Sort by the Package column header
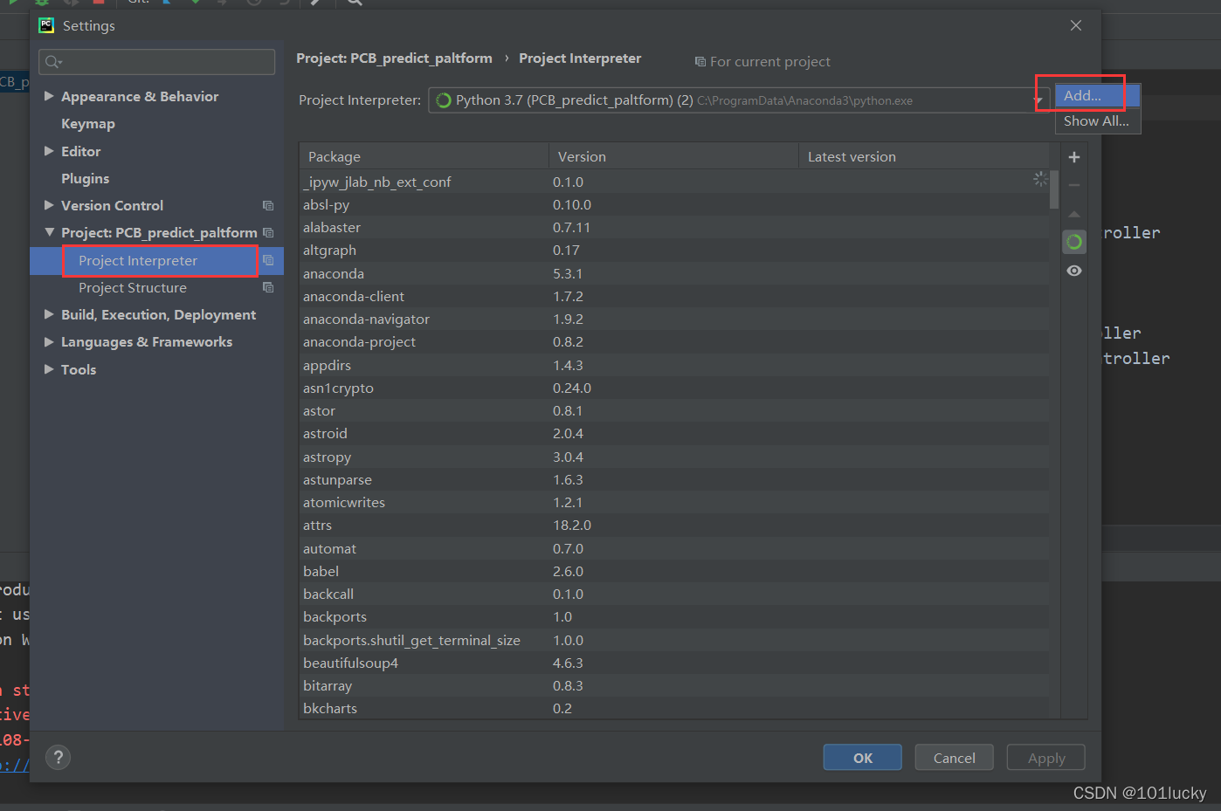Viewport: 1221px width, 811px height. point(424,156)
